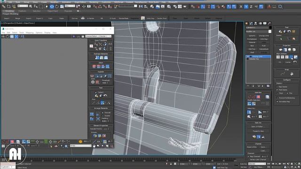
Task: Click Pelt Map icon in Modify panel Peel
Action: 293,31
